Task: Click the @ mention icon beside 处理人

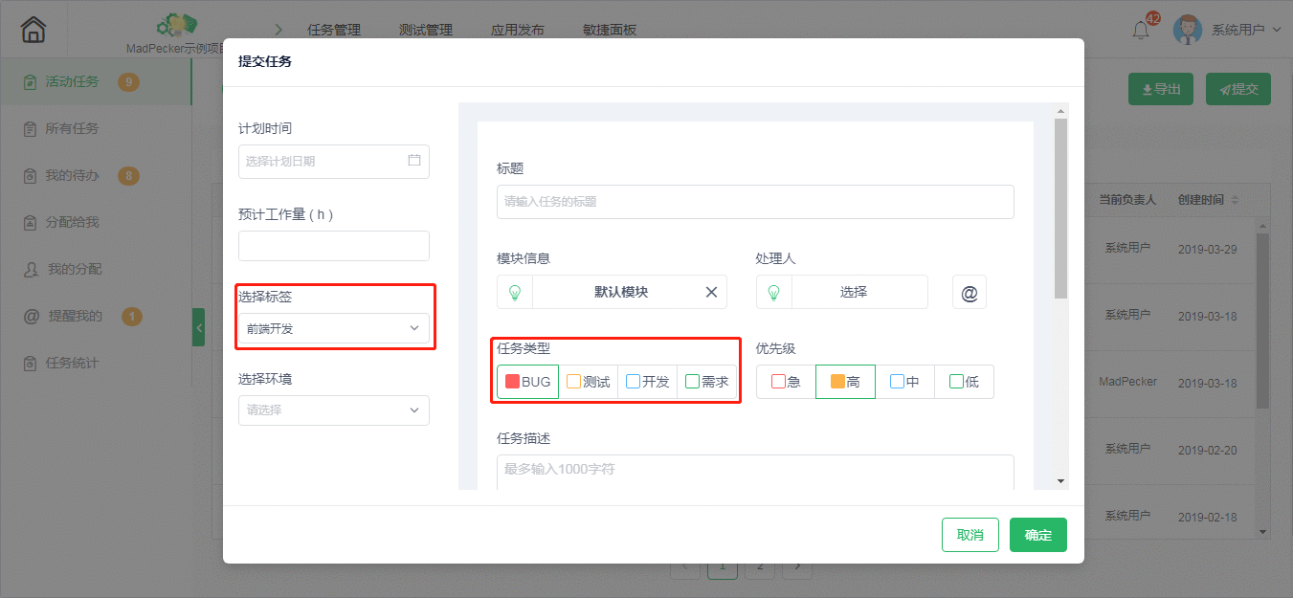Action: click(969, 292)
